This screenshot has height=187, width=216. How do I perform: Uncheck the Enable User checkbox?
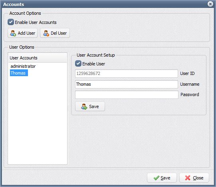pyautogui.click(x=78, y=63)
